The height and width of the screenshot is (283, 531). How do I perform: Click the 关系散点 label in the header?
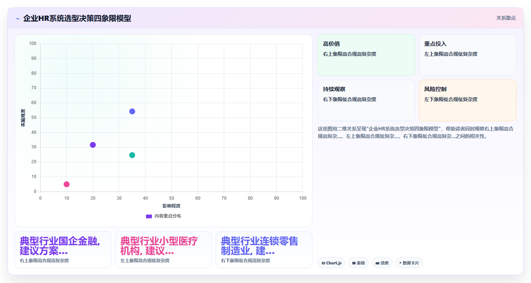(506, 18)
